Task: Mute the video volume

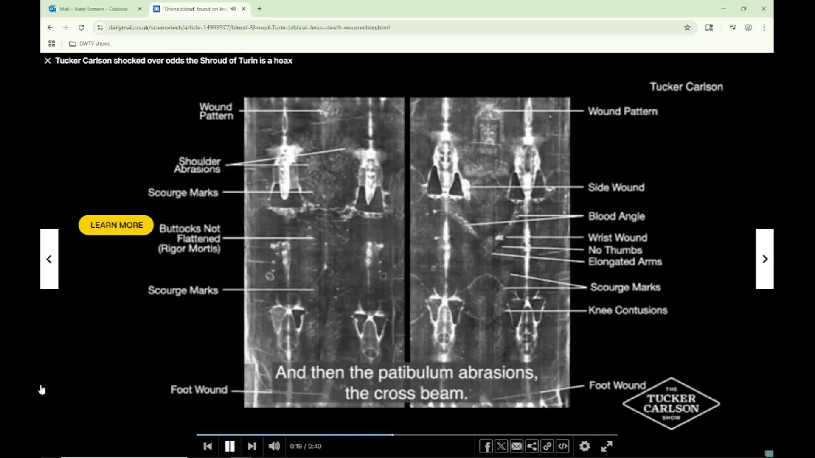Action: [x=274, y=446]
